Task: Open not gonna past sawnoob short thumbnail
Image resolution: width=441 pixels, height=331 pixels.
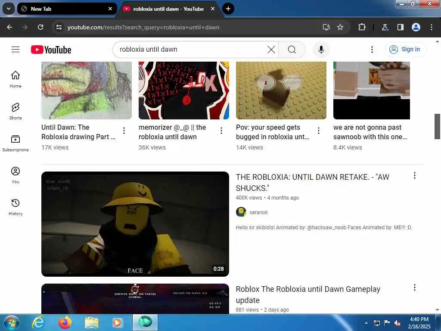Action: 372,91
